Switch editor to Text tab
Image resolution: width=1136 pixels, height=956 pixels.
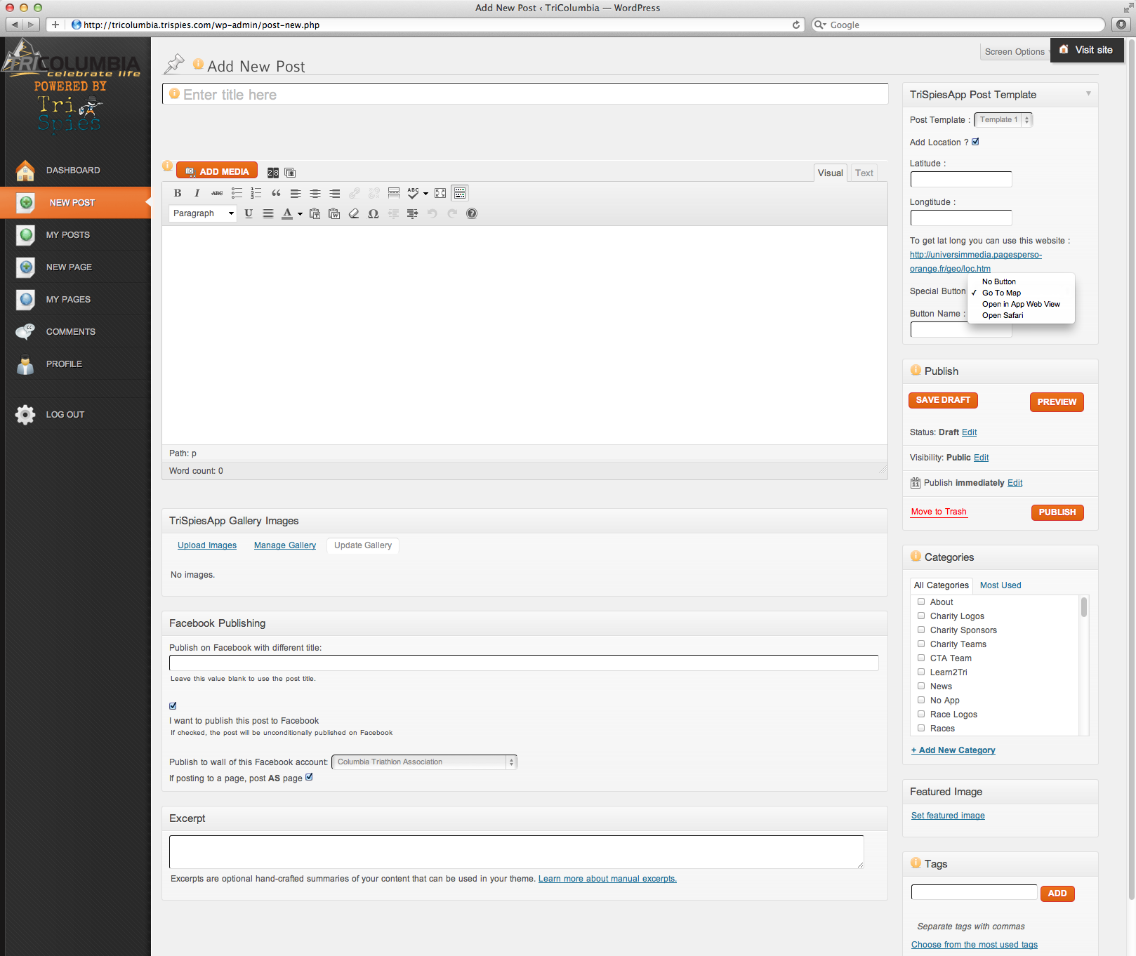[864, 173]
